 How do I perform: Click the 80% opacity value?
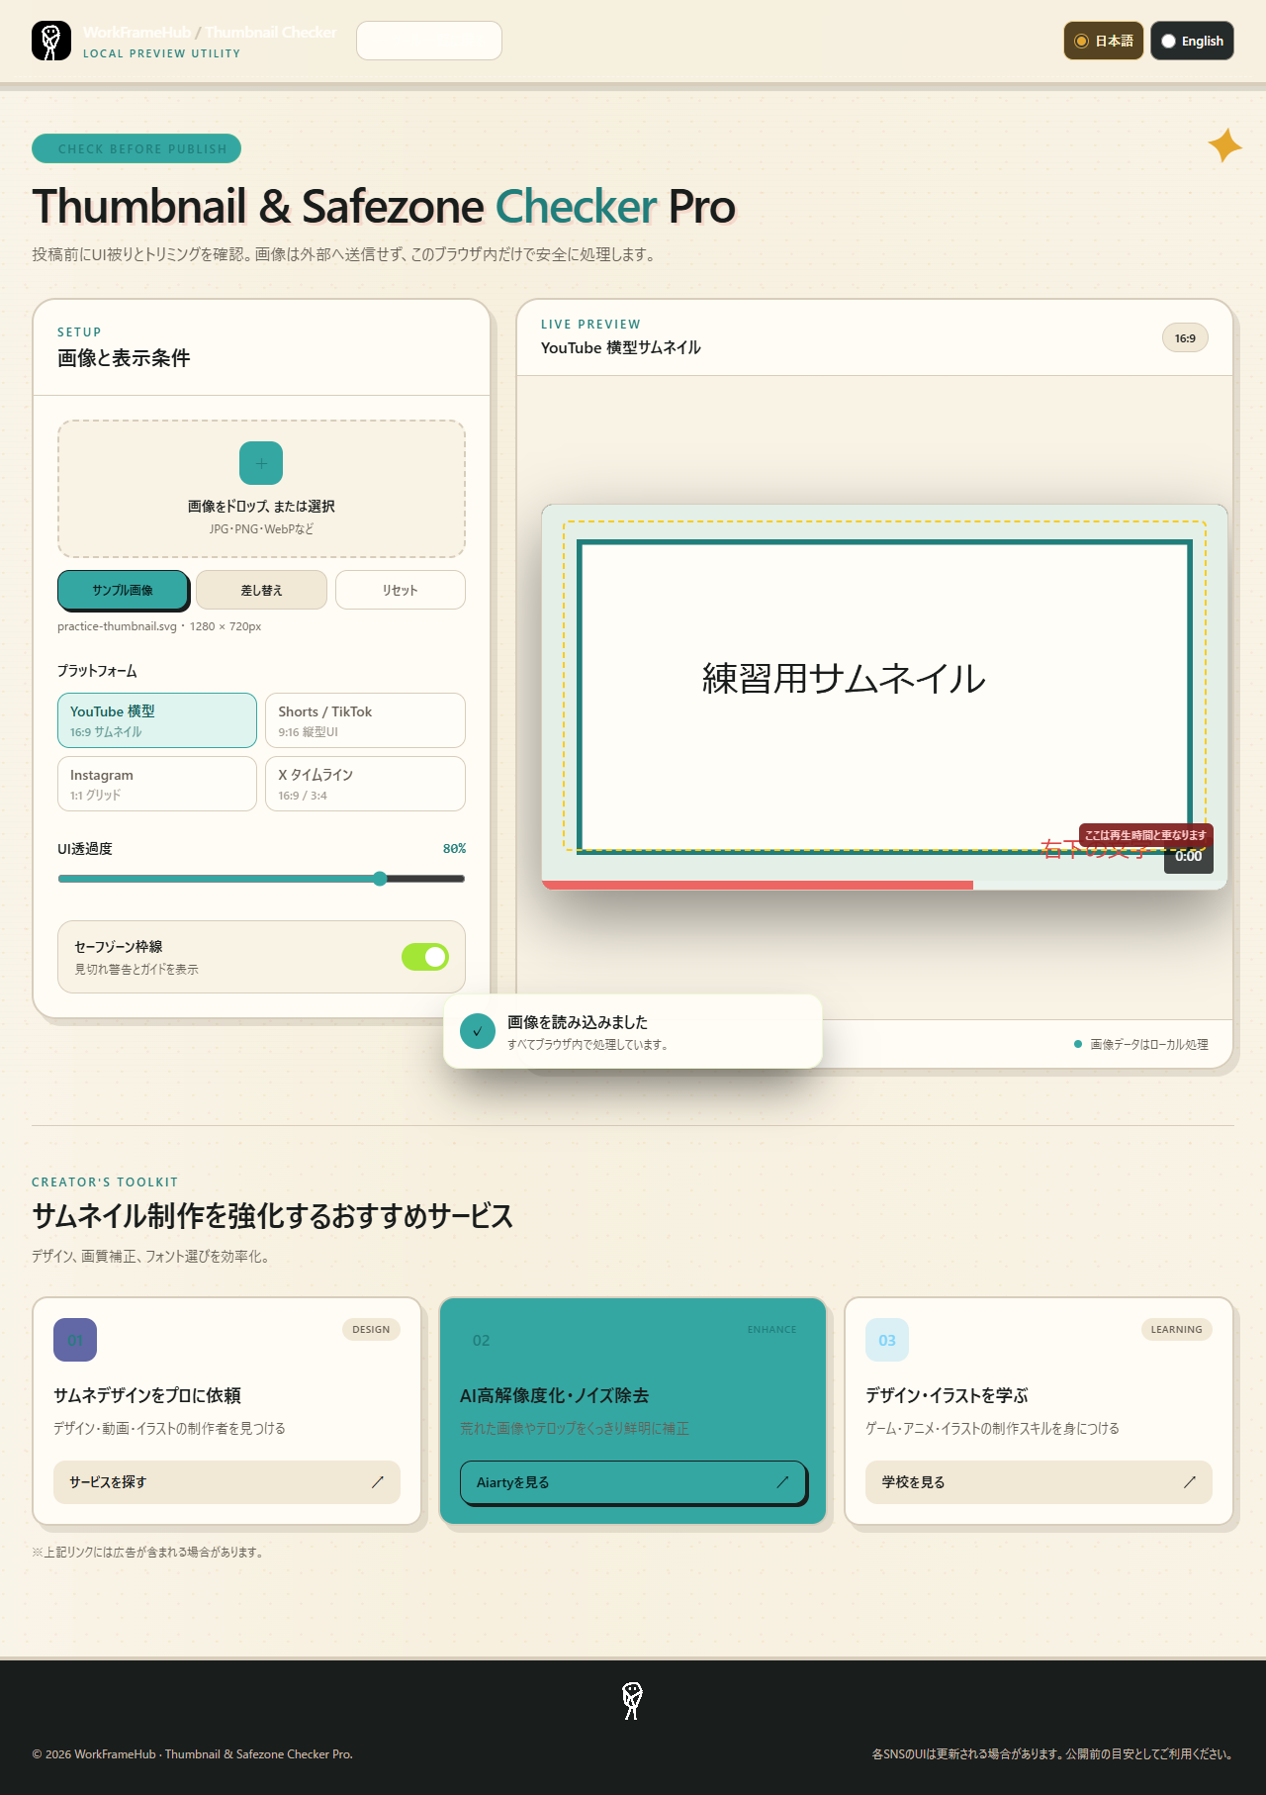[x=454, y=849]
